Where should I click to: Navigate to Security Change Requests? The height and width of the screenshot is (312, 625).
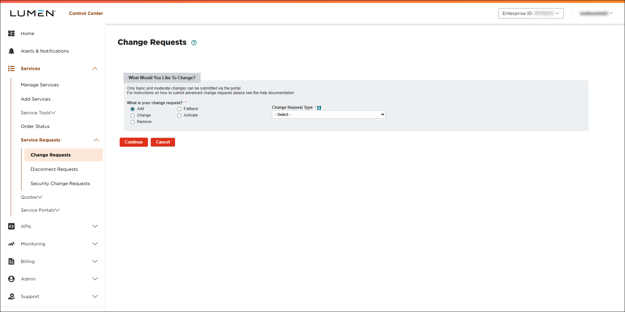pos(60,183)
